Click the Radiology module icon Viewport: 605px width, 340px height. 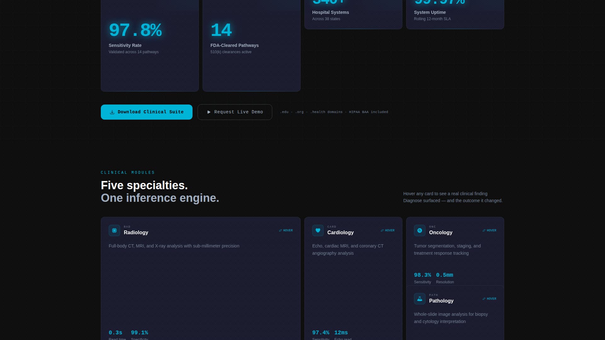pos(114,230)
